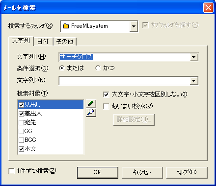
Task: Open the 検索するフォルダ dropdown
Action: point(134,26)
